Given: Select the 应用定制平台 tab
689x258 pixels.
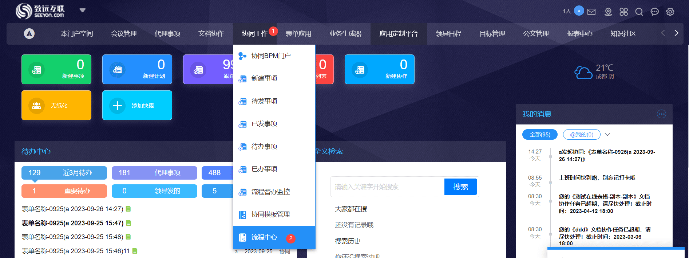Looking at the screenshot, I should click(399, 34).
